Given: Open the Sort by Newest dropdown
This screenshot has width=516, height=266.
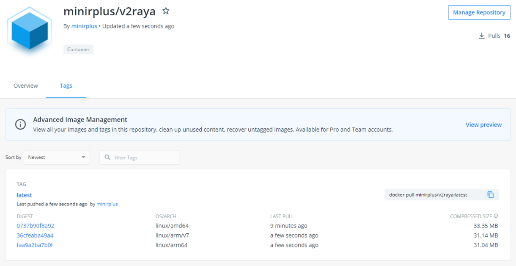Looking at the screenshot, I should tap(57, 157).
